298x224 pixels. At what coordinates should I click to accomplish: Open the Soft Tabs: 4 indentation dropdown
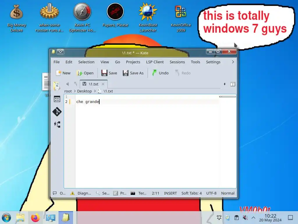[x=191, y=193]
